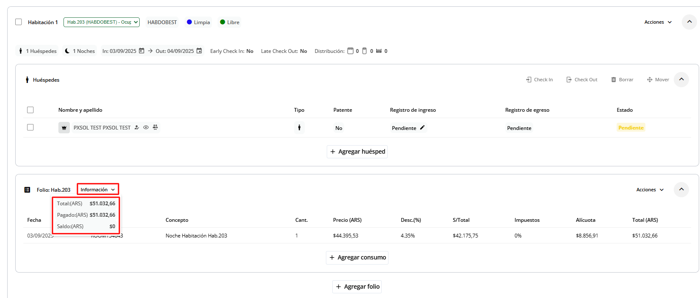Viewport: 700px width, 298px height.
Task: Open the check-out date calendar icon
Action: [199, 51]
